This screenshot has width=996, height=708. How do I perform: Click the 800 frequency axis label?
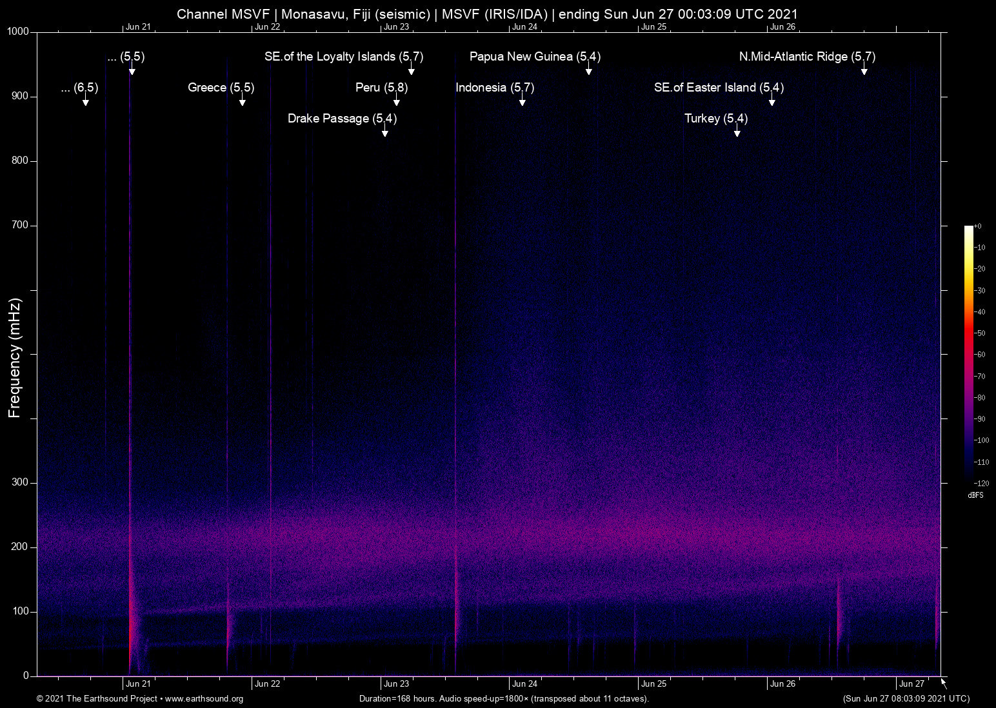20,161
